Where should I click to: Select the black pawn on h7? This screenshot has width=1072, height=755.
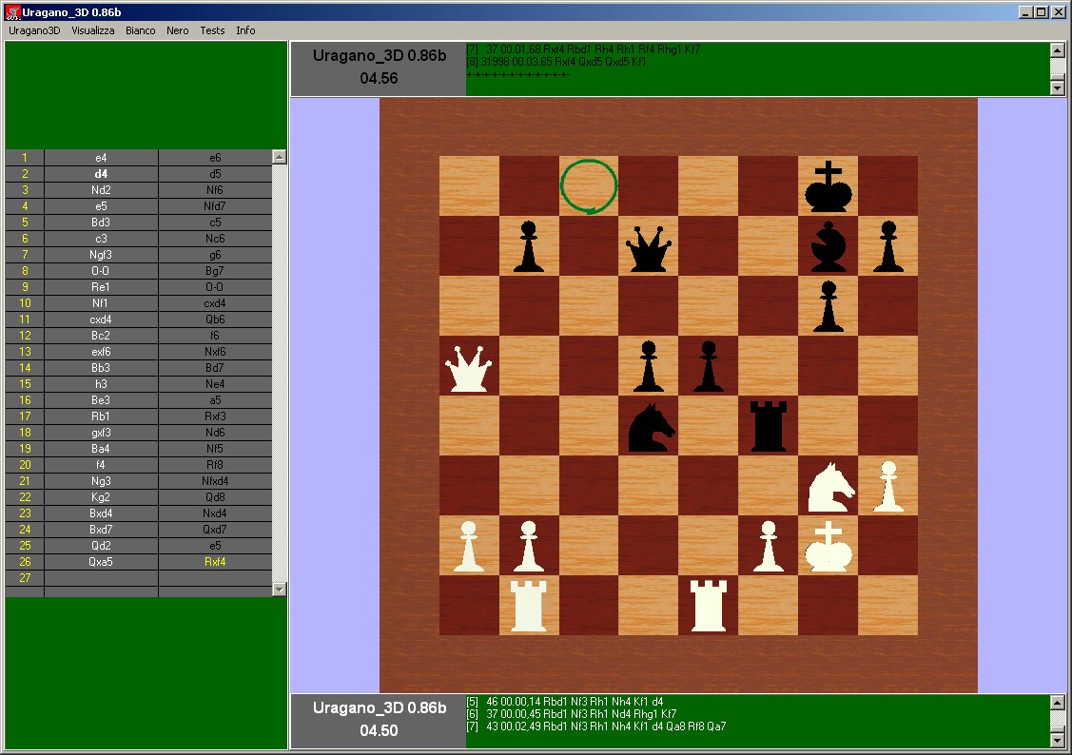coord(888,246)
